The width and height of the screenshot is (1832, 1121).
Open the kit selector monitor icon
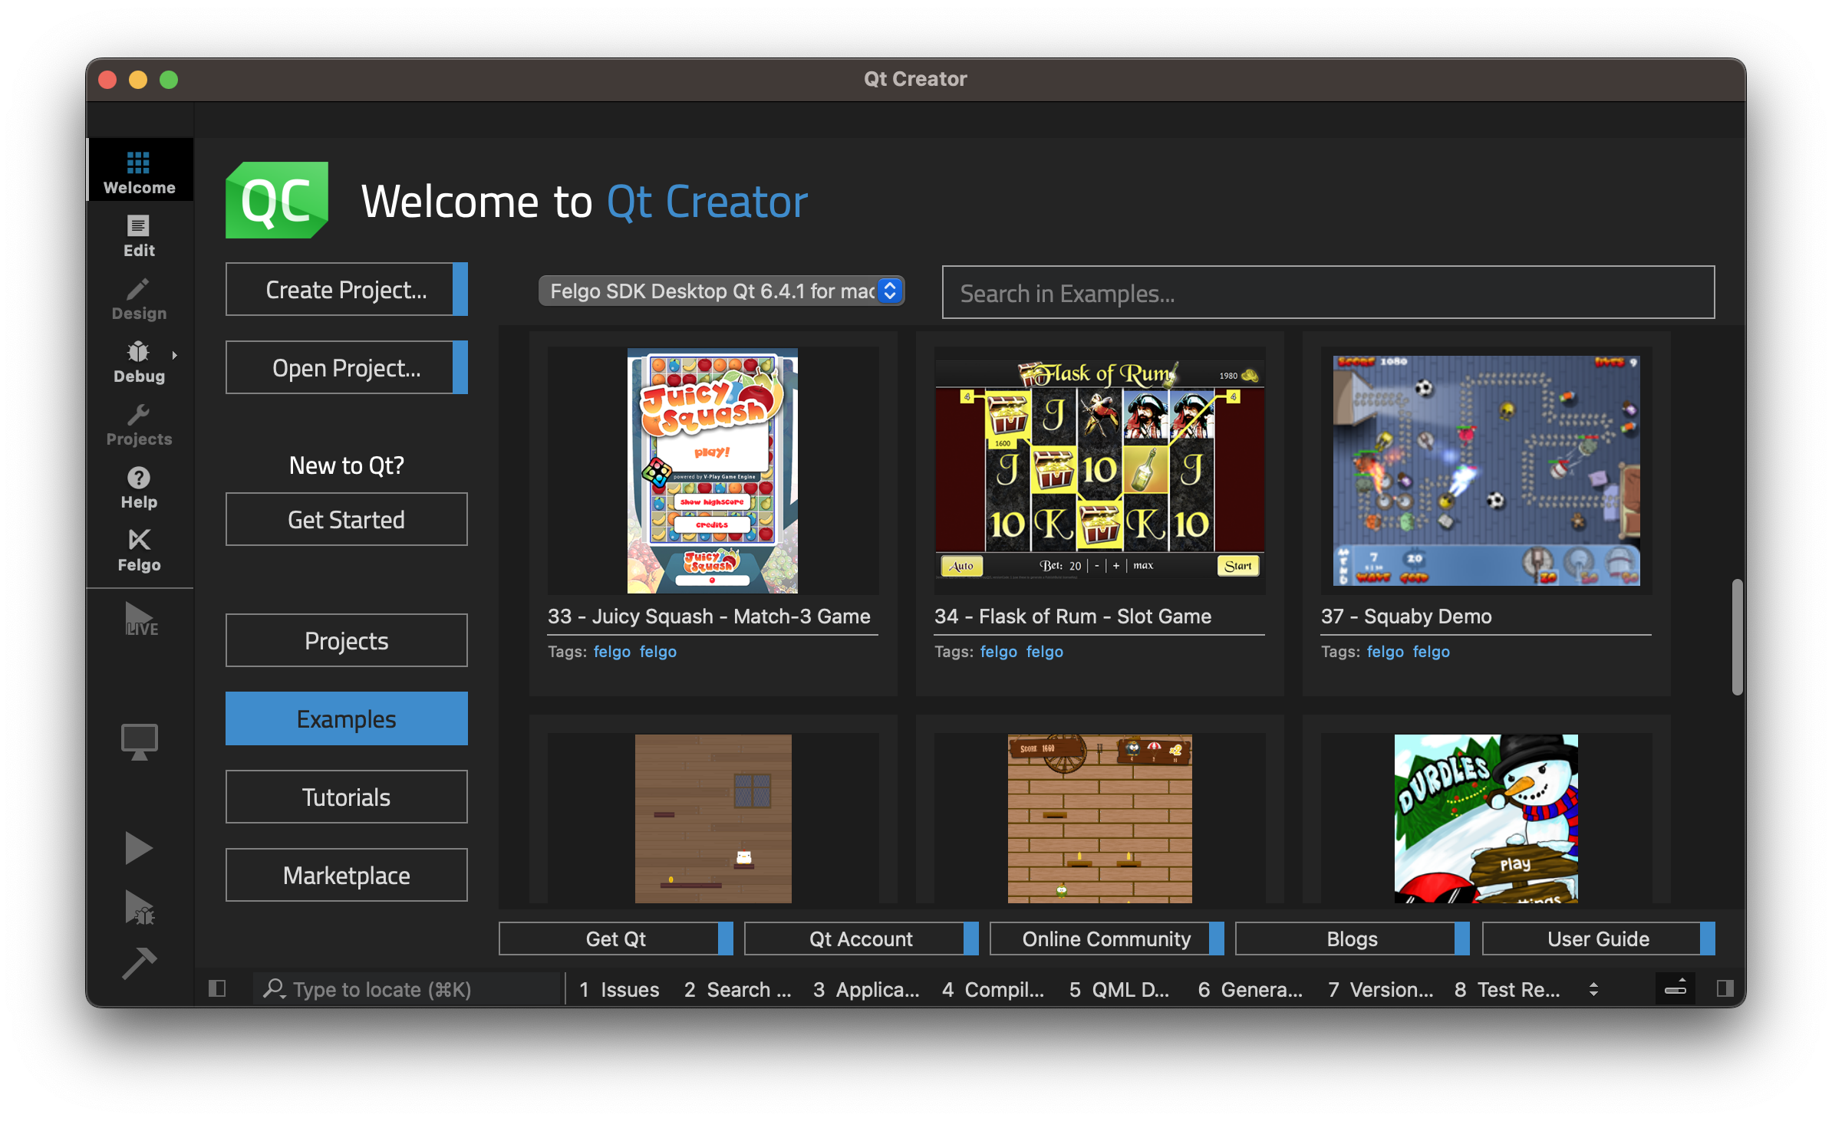tap(139, 741)
